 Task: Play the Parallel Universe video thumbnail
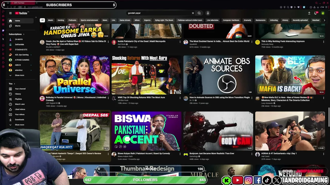75,75
